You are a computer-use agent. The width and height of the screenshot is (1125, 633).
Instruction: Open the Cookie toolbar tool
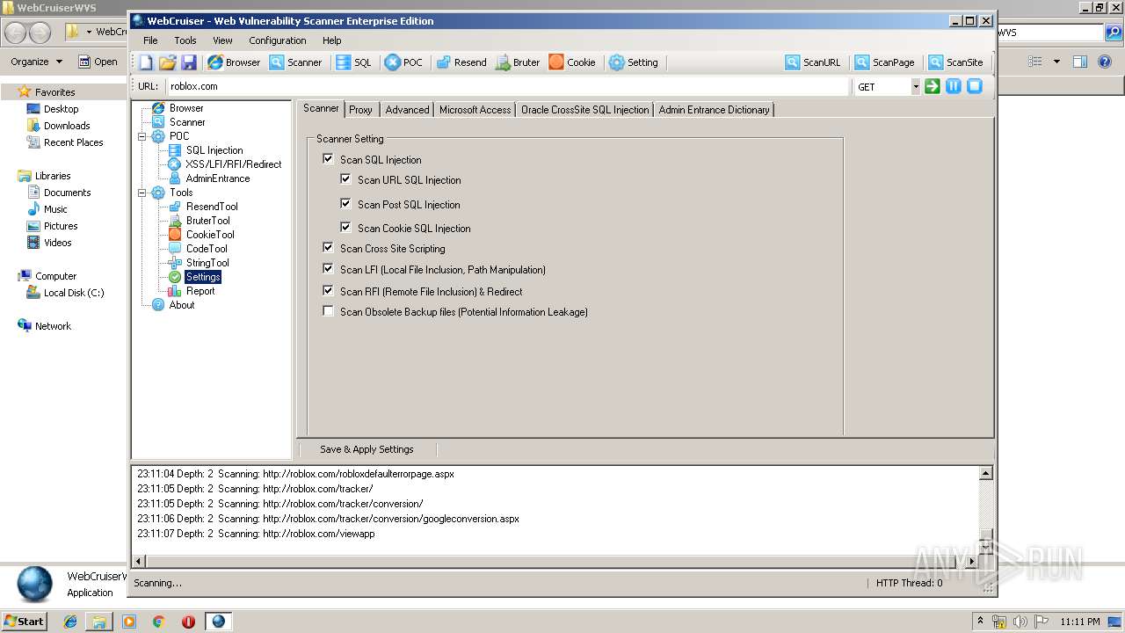click(x=572, y=62)
